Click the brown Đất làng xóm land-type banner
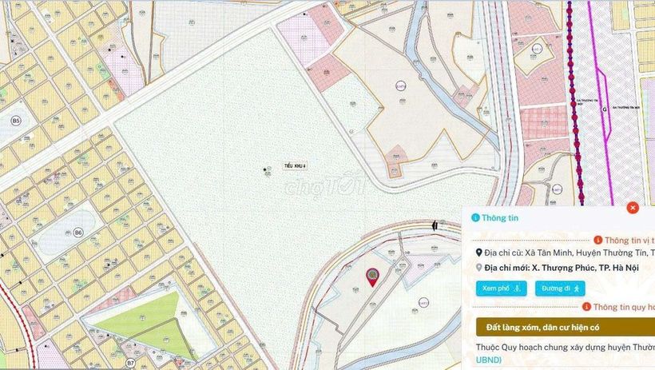The image size is (655, 370). point(566,328)
